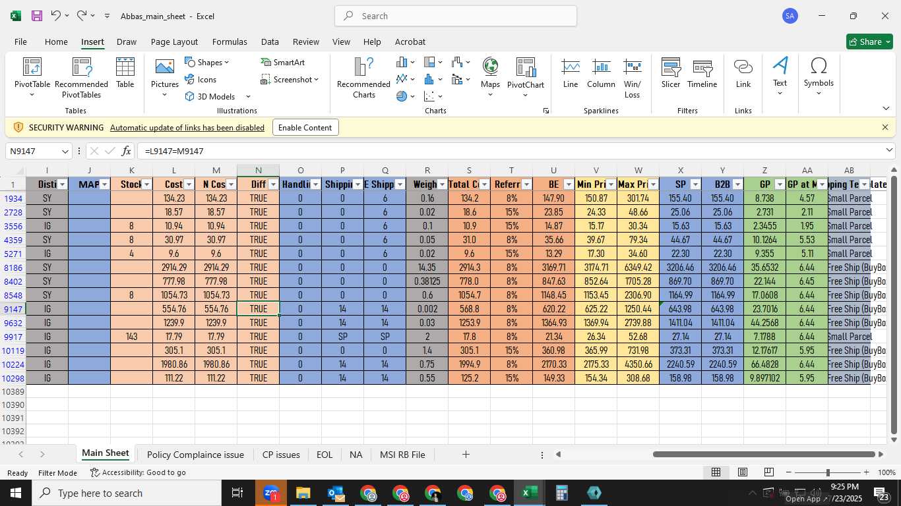
Task: Click the Redo button
Action: (81, 16)
